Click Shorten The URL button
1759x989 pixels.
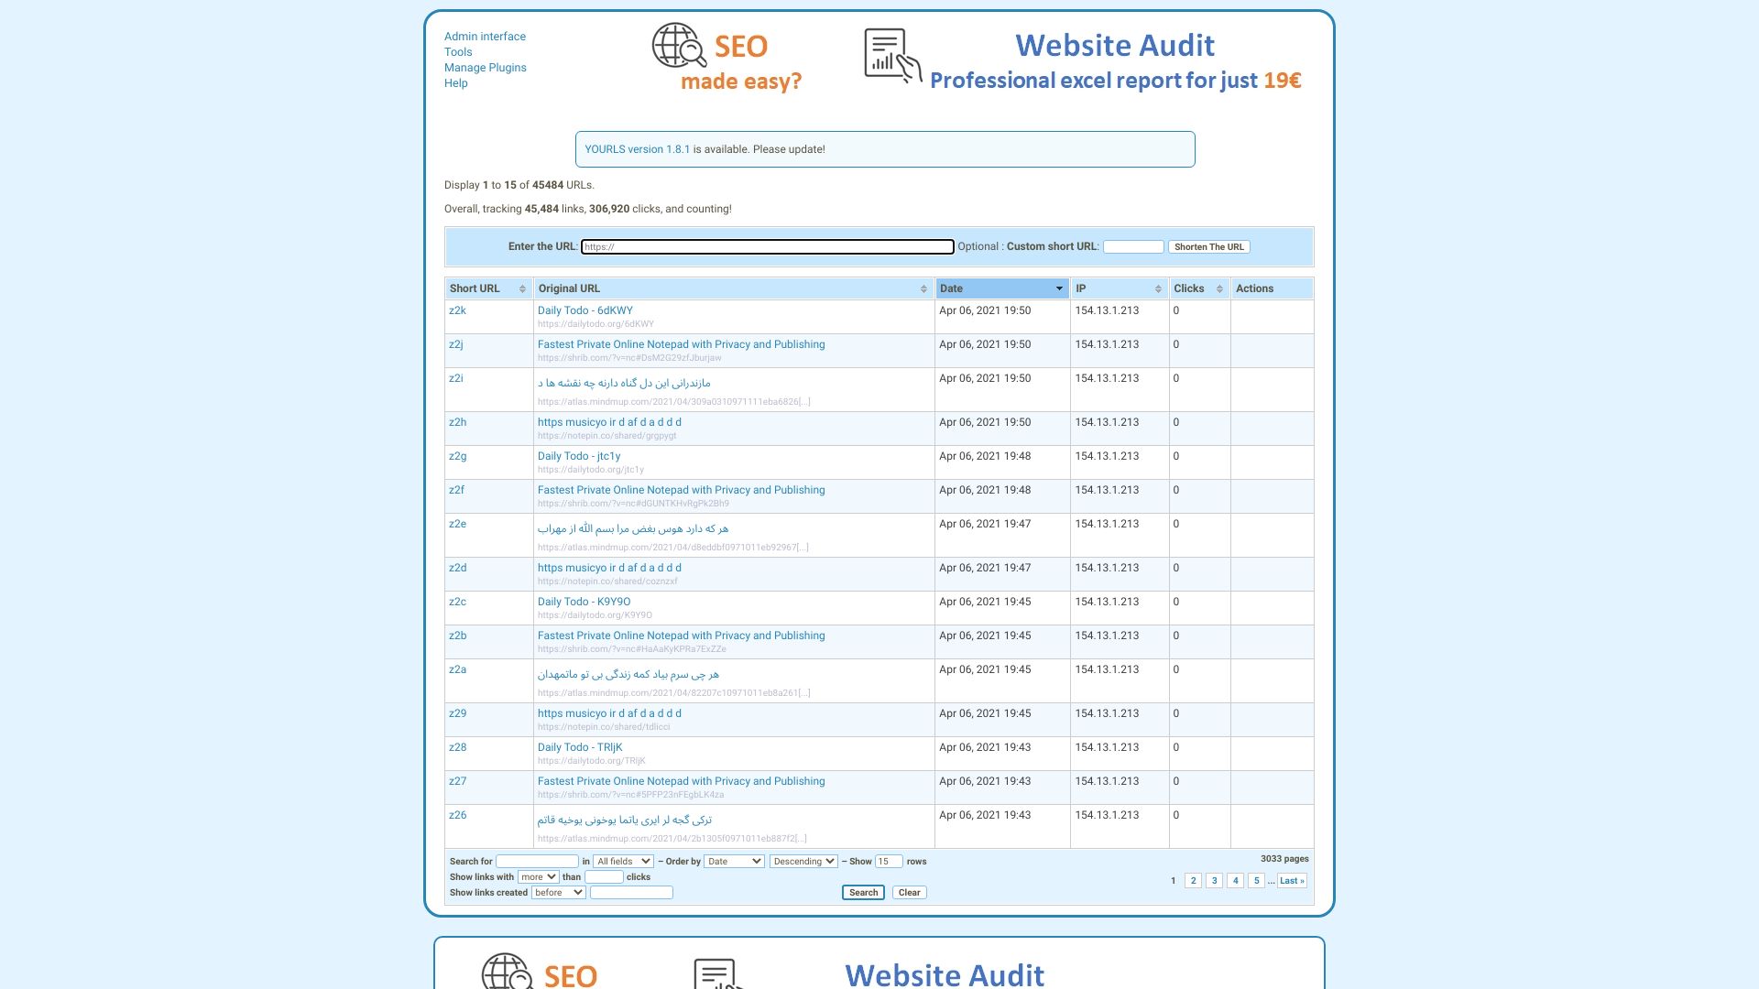pyautogui.click(x=1209, y=247)
